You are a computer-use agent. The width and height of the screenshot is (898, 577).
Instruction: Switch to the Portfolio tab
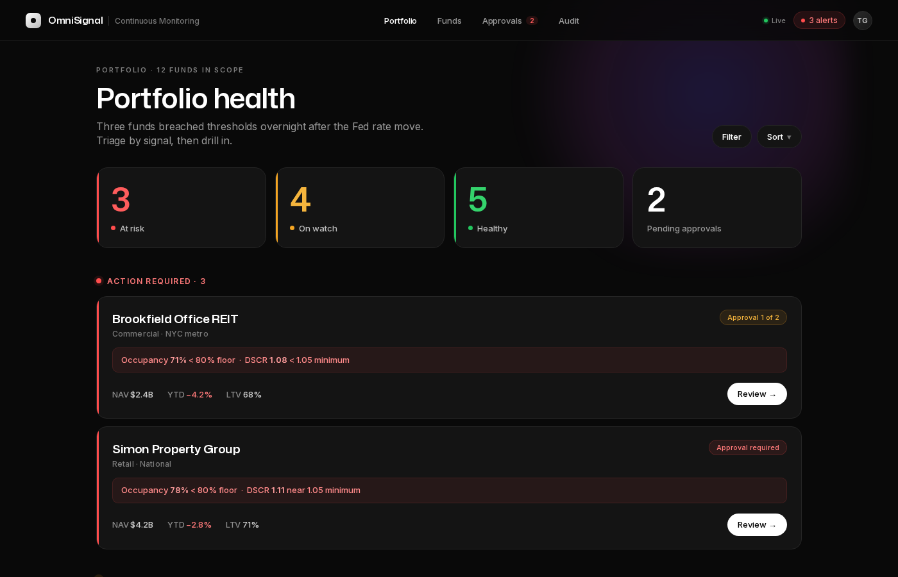pos(400,21)
